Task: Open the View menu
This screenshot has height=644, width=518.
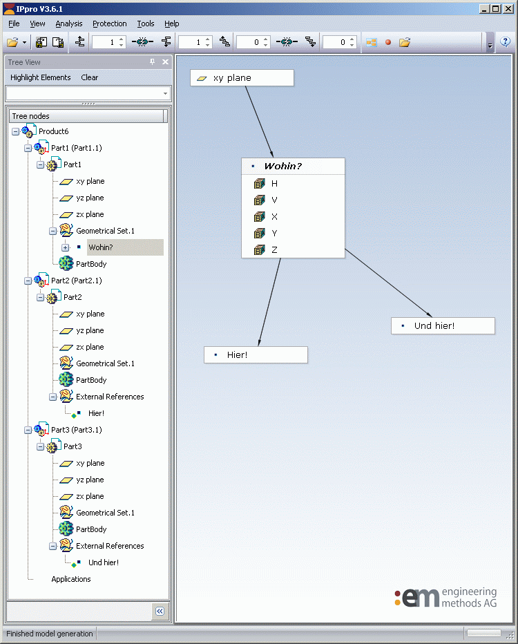Action: click(37, 23)
